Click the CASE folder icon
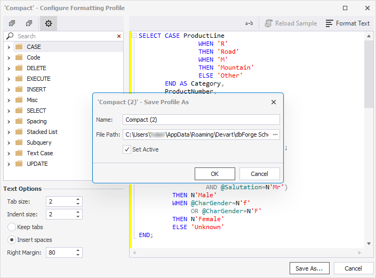This screenshot has height=278, width=376. pos(19,46)
